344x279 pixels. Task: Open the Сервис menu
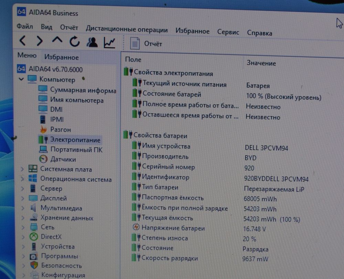[228, 32]
